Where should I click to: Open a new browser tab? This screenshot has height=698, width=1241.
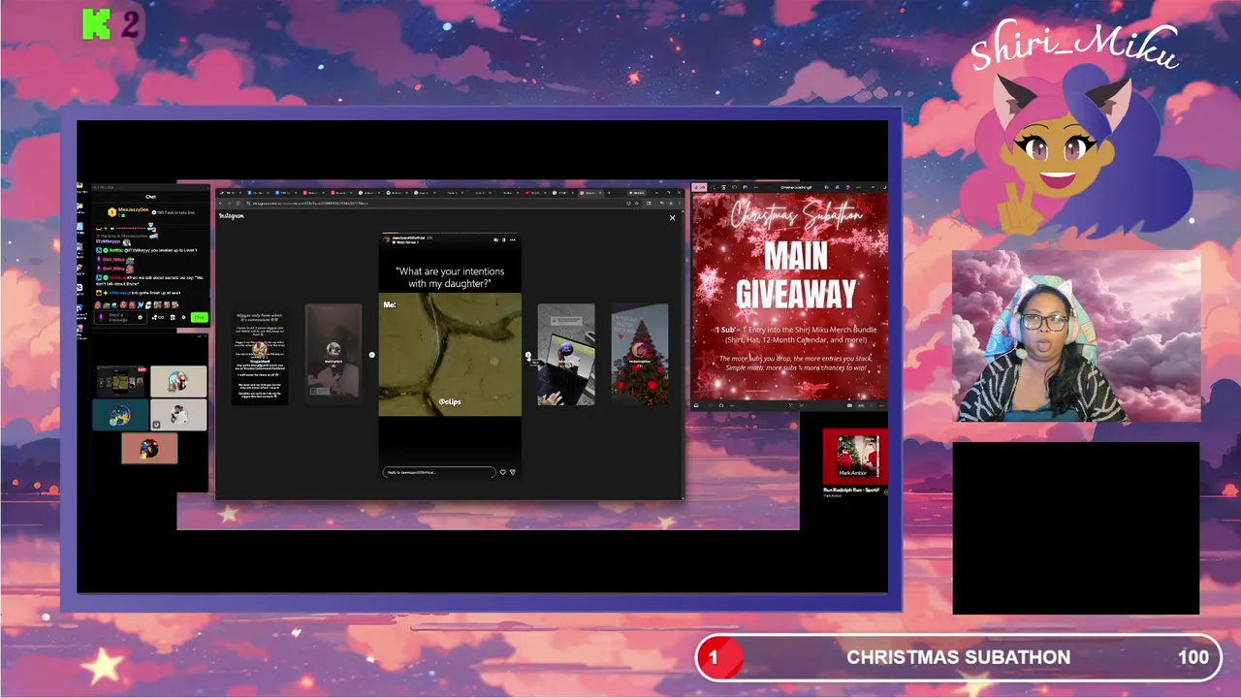pos(608,193)
